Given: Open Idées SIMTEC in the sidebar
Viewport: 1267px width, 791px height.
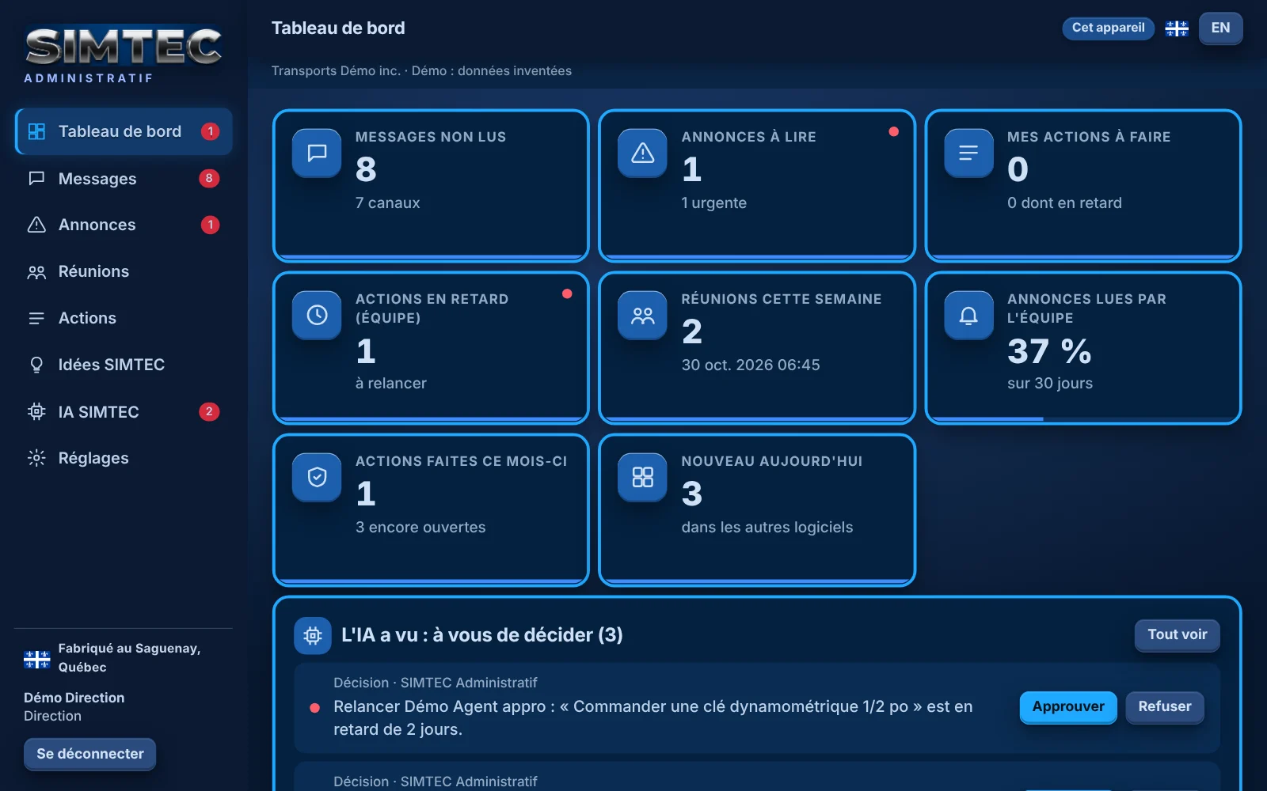Looking at the screenshot, I should pyautogui.click(x=124, y=365).
